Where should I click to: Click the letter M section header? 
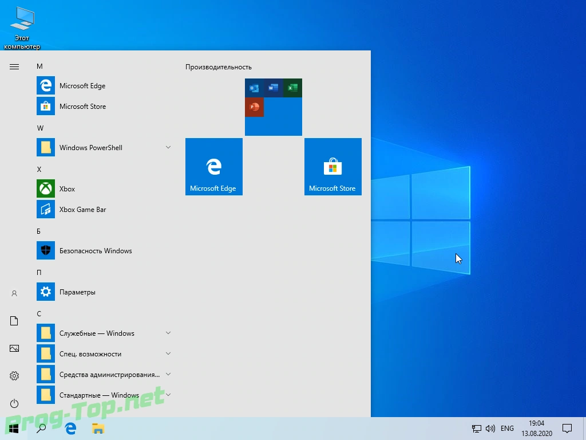(39, 66)
